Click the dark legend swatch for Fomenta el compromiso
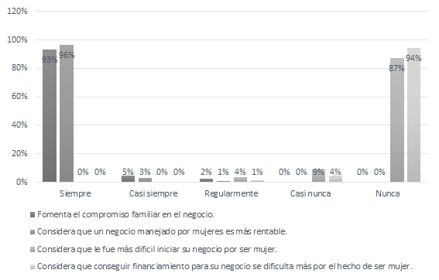Image resolution: width=439 pixels, height=280 pixels. [x=33, y=215]
